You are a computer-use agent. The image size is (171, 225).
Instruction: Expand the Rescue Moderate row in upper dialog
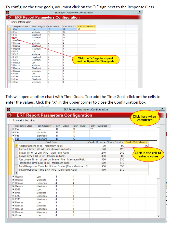12,65
